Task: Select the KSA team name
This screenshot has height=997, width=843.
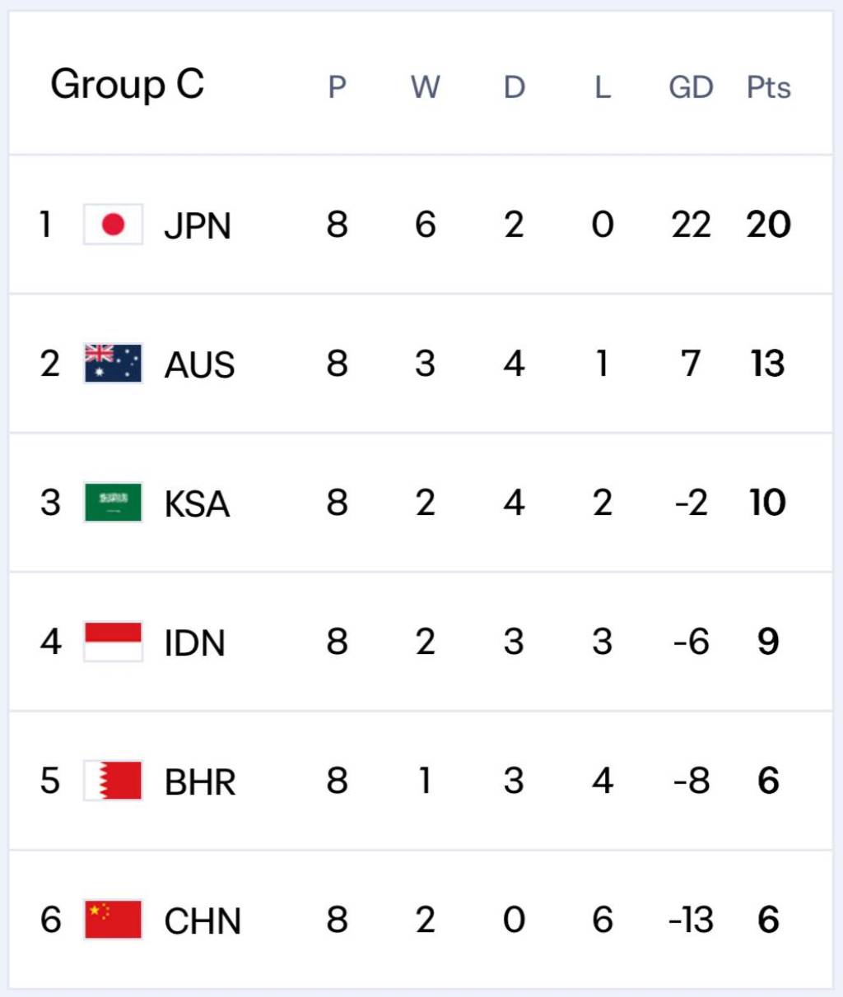Action: click(197, 503)
